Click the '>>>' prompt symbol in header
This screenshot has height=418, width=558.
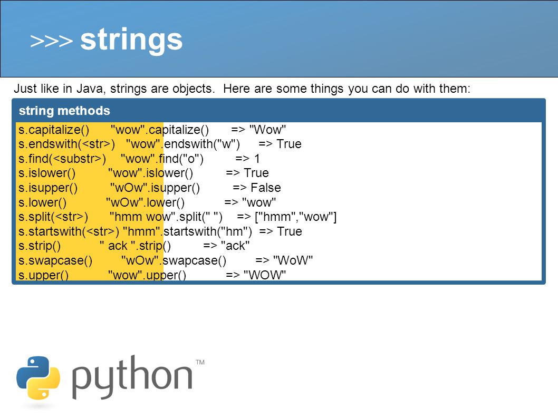point(52,41)
